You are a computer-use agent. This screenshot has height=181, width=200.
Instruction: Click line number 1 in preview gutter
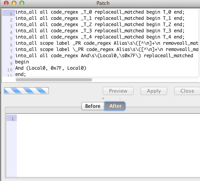[12, 119]
